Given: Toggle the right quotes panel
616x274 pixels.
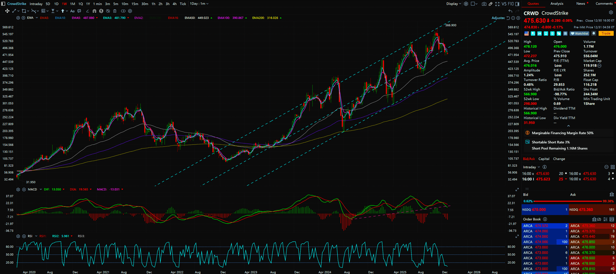Looking at the screenshot, I should tap(517, 4).
